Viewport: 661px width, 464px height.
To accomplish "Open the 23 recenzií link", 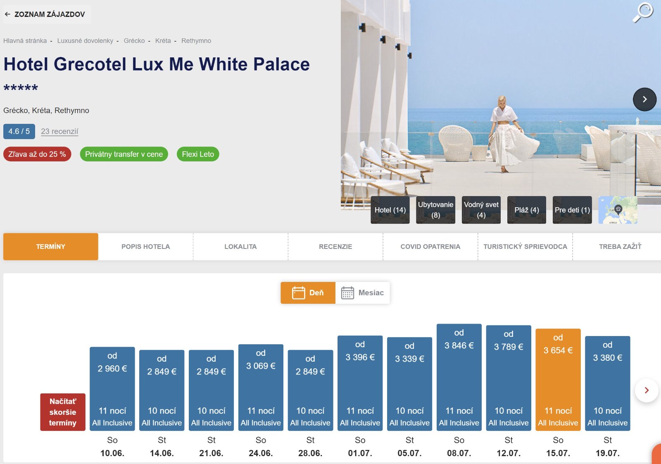I will (59, 131).
